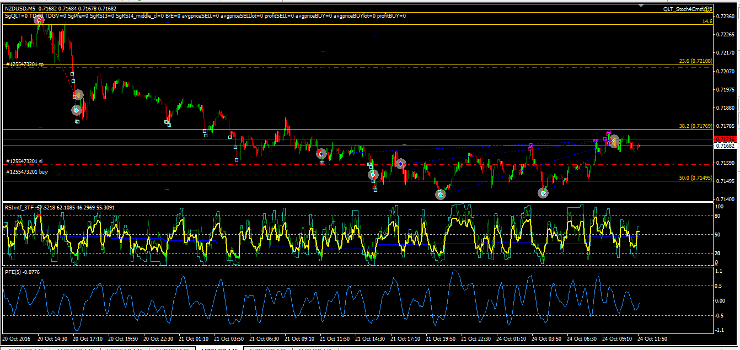
Task: Select the circled trade marker at the 24 Oct 03:50 low
Action: click(x=544, y=193)
